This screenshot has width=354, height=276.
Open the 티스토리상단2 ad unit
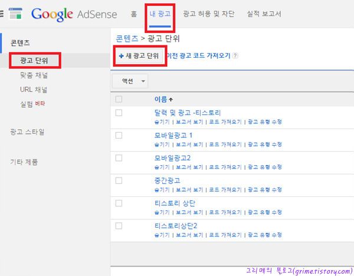[x=176, y=226]
